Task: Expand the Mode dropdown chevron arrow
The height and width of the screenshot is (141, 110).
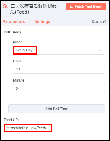Action: point(101,50)
